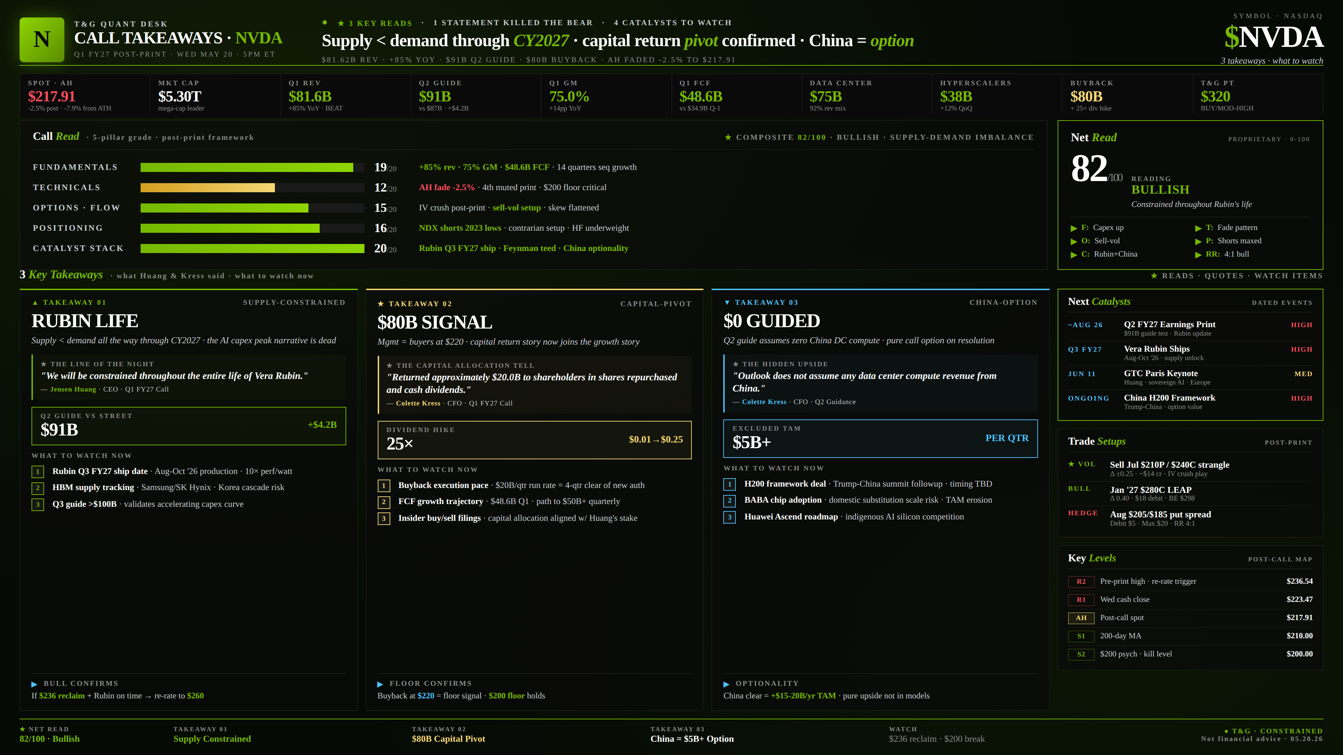Viewport: 1343px width, 755px height.
Task: Click the "$81.6B" Q1 revenue value
Action: 310,96
